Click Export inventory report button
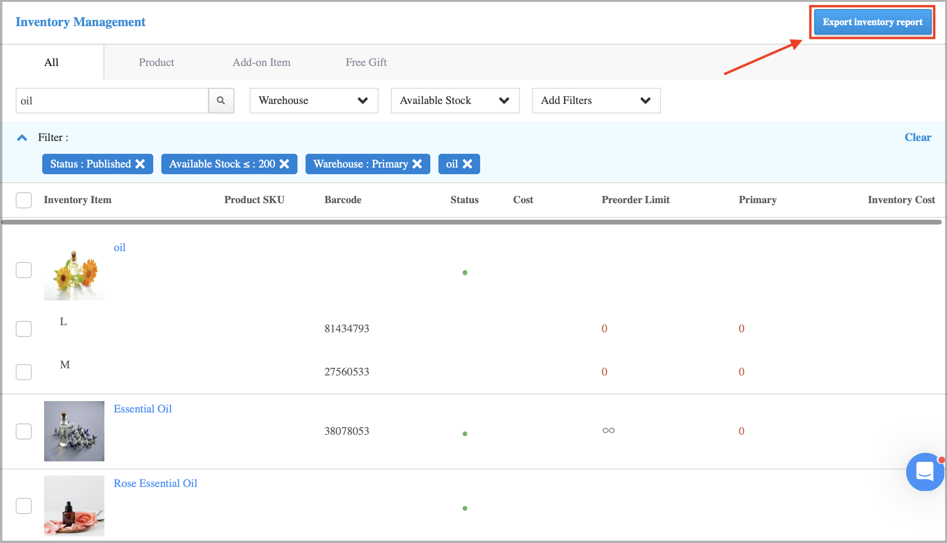 pos(872,22)
